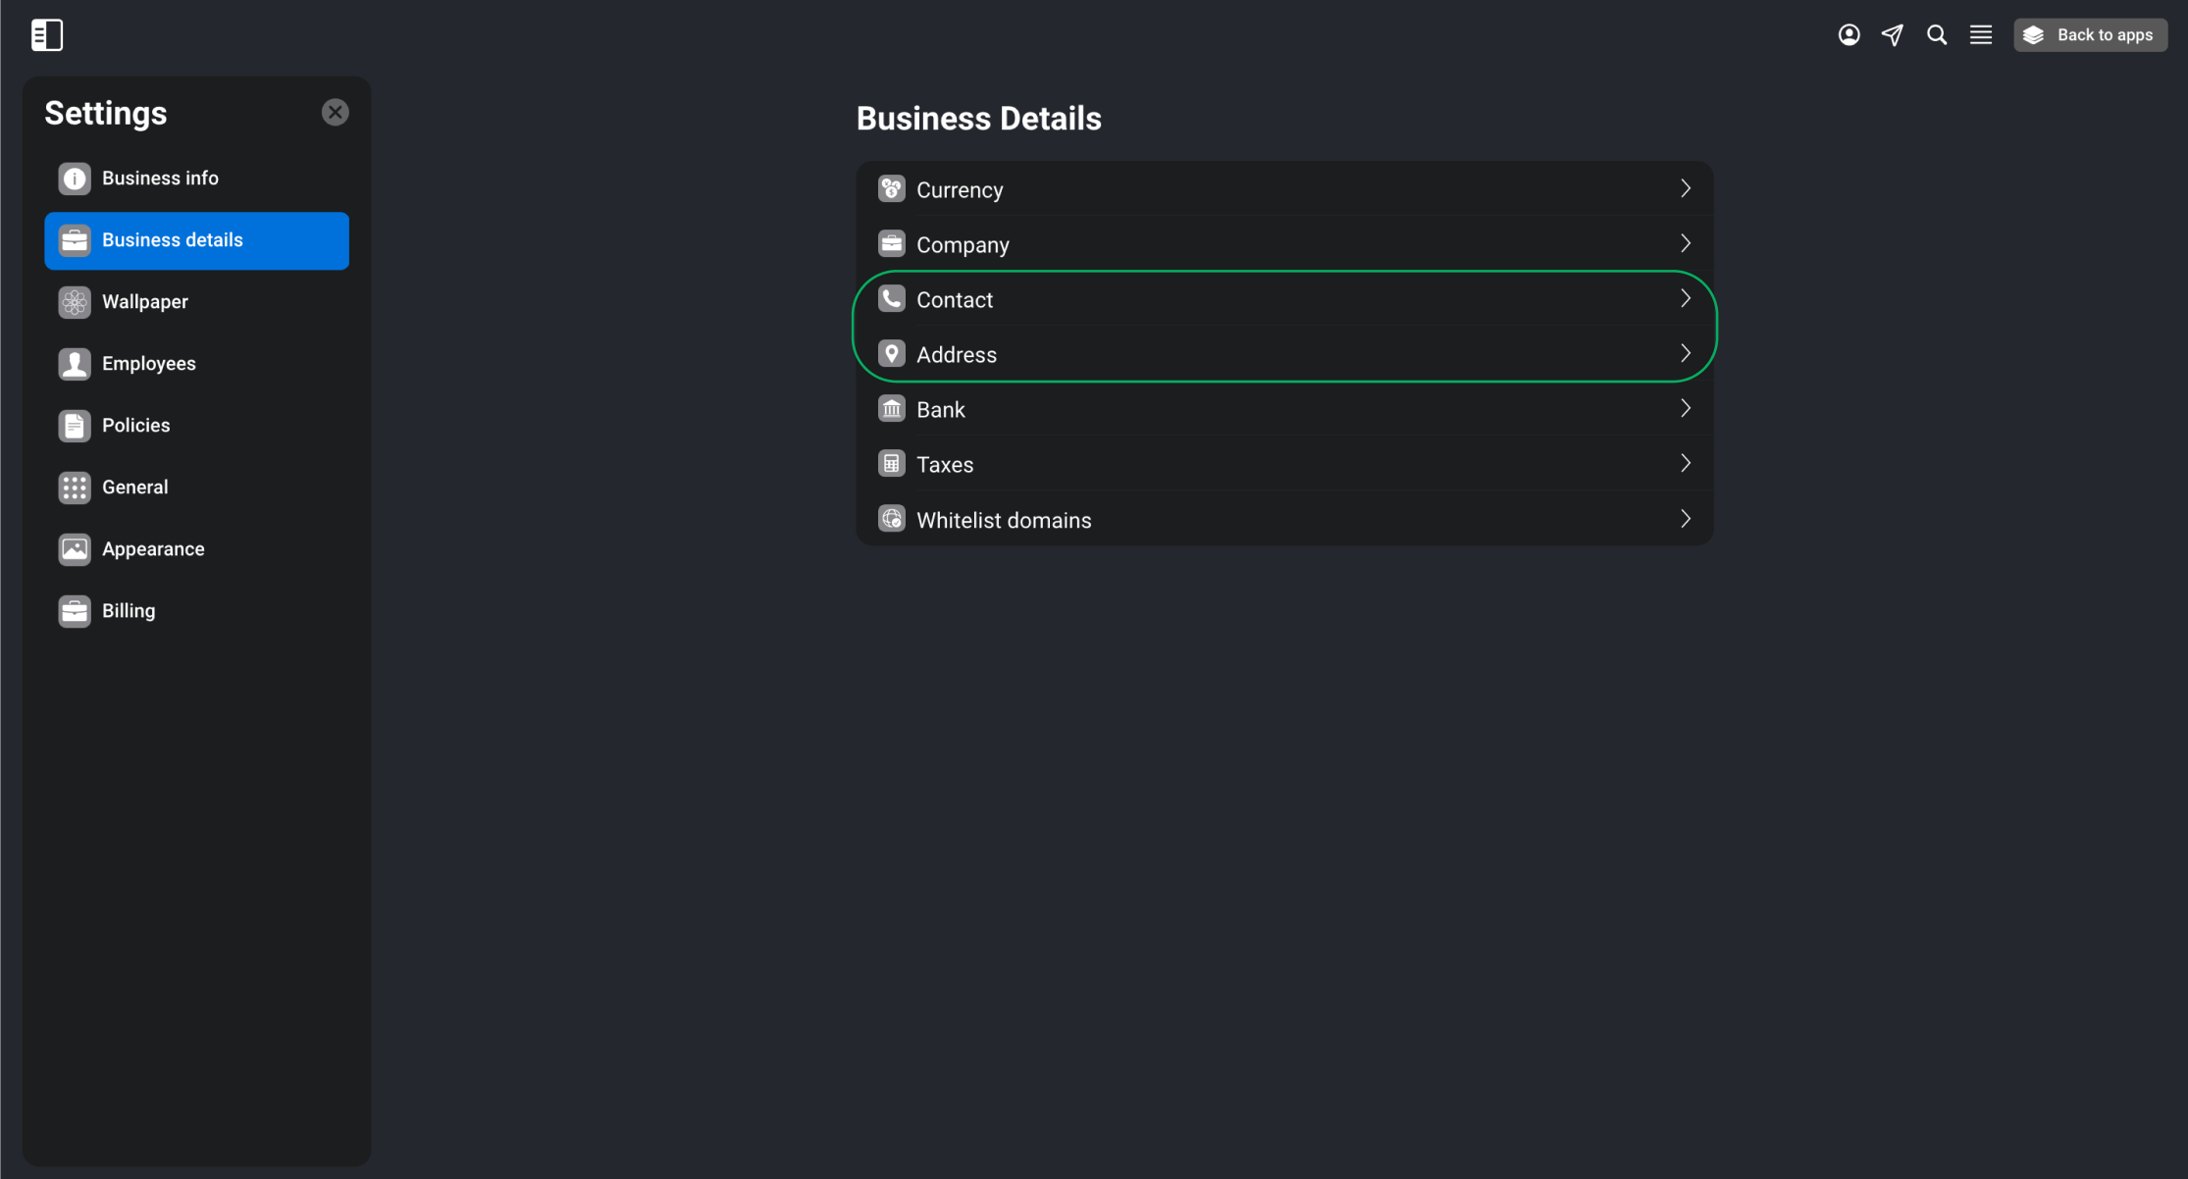2188x1179 pixels.
Task: Click the paper plane send icon
Action: 1893,35
